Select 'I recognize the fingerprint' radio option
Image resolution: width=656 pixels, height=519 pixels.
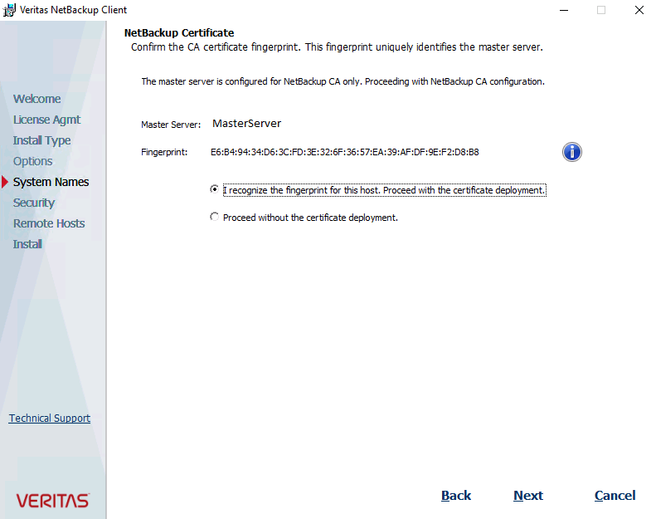(x=215, y=190)
